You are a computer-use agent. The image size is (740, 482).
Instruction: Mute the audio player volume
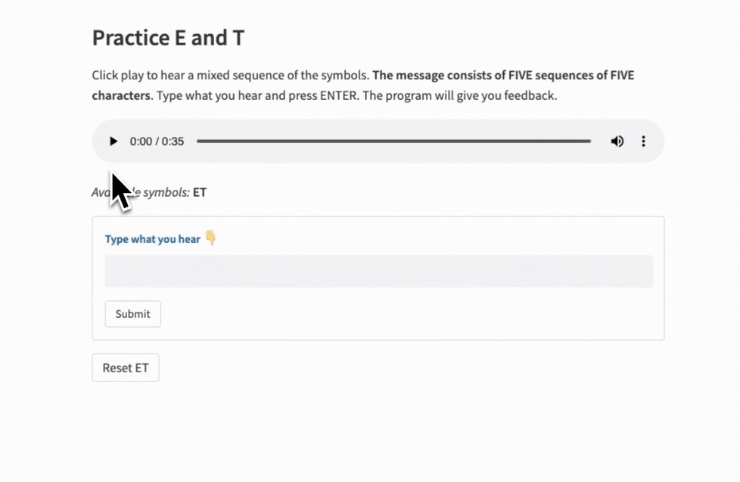617,141
